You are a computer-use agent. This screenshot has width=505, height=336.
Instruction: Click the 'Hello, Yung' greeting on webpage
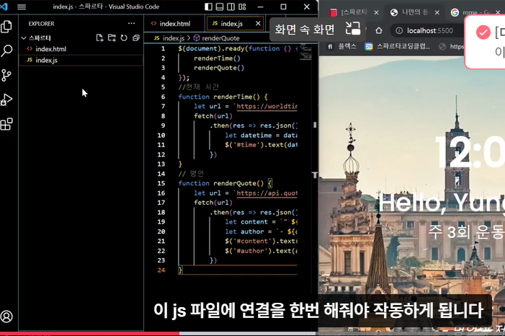click(x=442, y=203)
